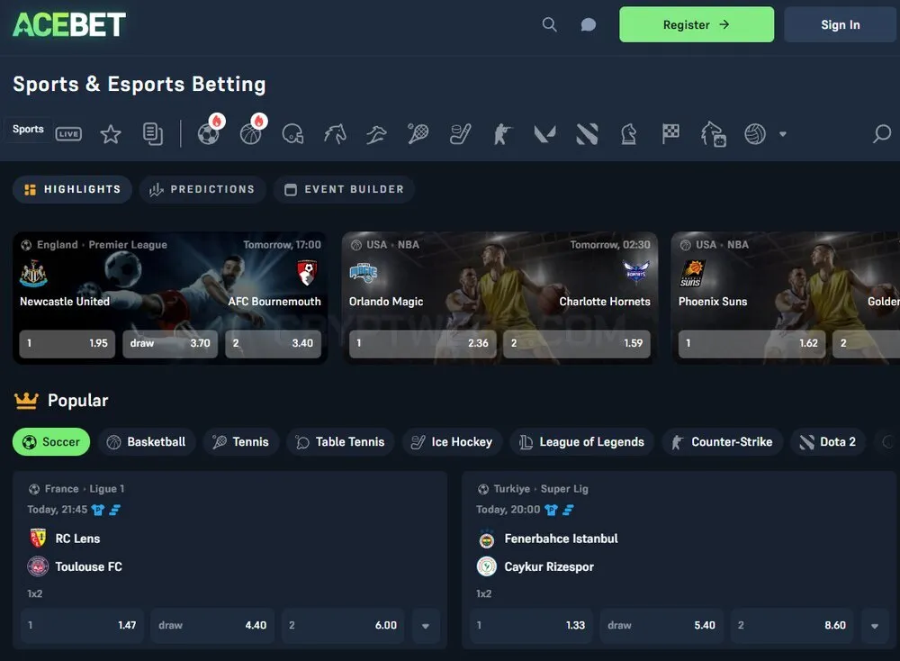
Task: Open the France Ligue 1 league link
Action: 76,489
